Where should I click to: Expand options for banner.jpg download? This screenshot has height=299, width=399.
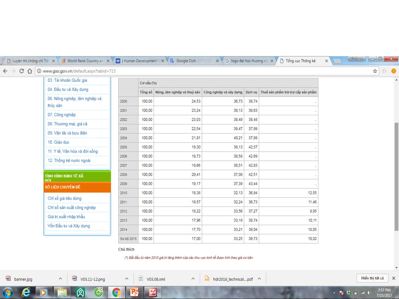point(60,279)
